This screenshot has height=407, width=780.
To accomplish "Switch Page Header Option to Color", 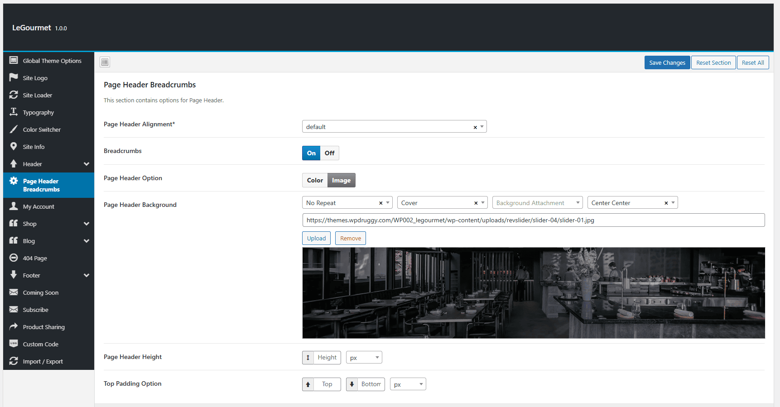I will coord(315,180).
